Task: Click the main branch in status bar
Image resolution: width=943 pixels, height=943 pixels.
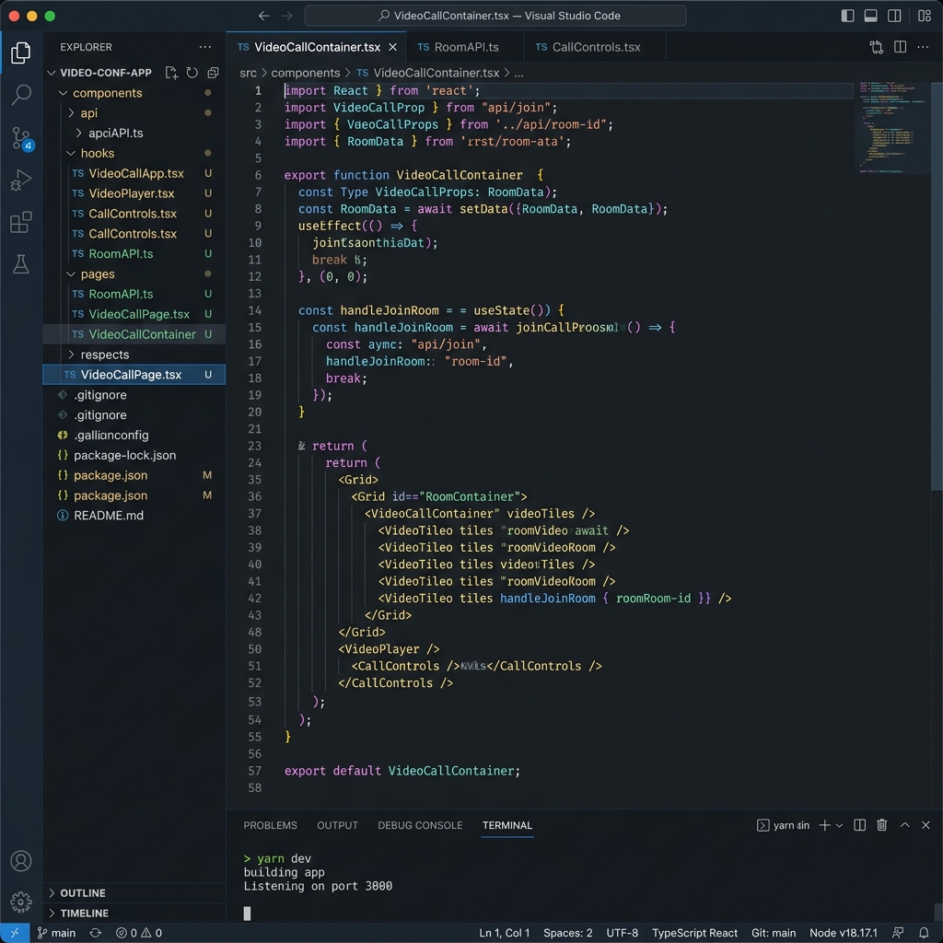Action: click(x=55, y=933)
